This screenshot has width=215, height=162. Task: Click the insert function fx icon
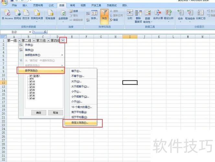[45, 32]
